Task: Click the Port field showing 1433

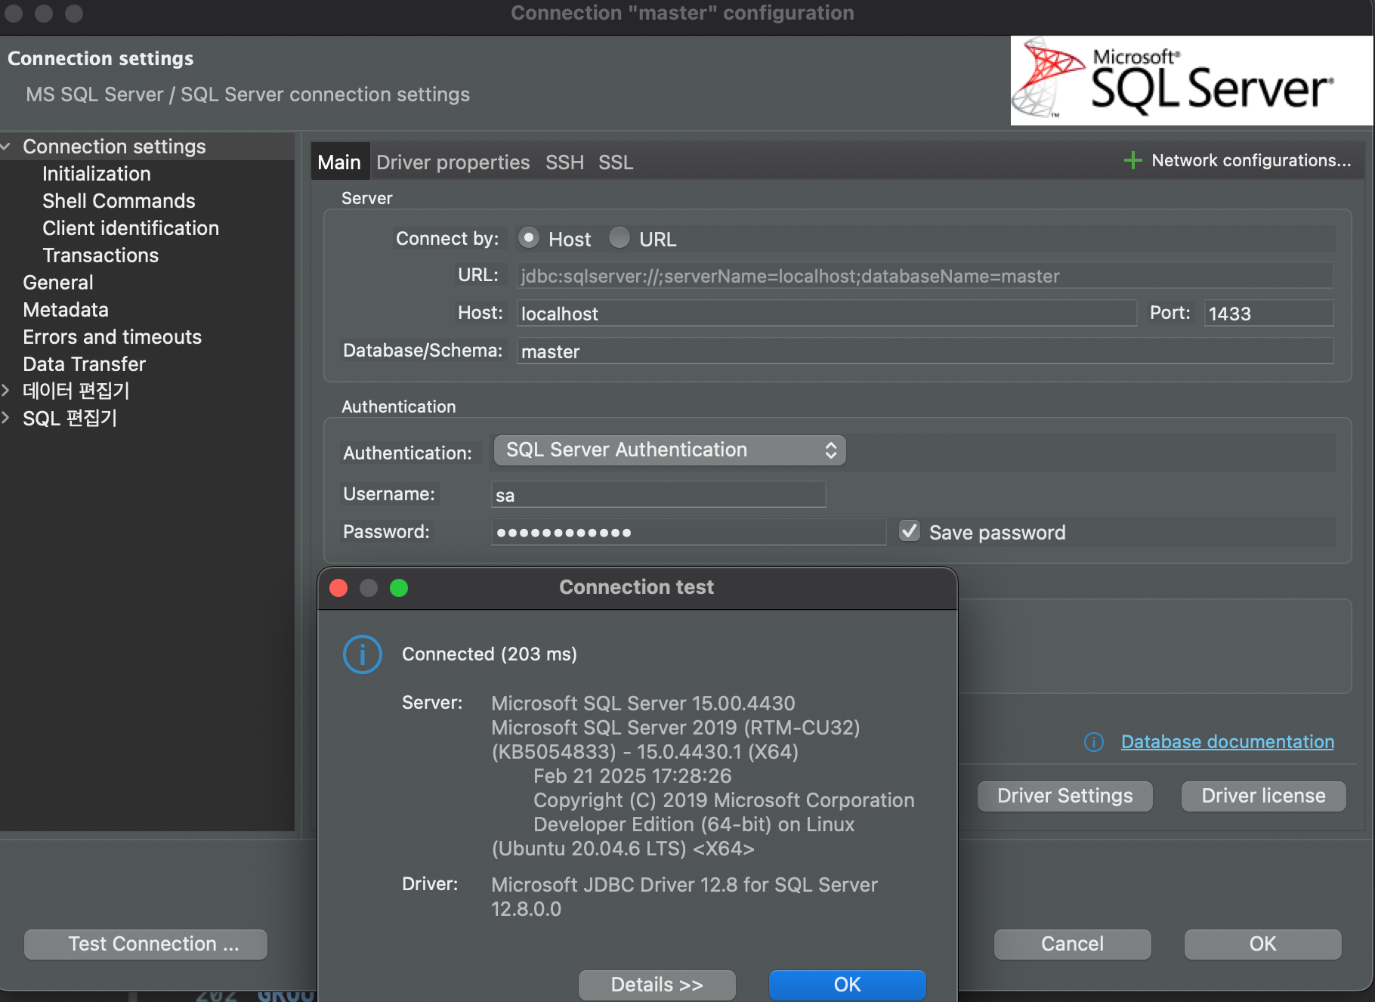Action: pyautogui.click(x=1268, y=313)
